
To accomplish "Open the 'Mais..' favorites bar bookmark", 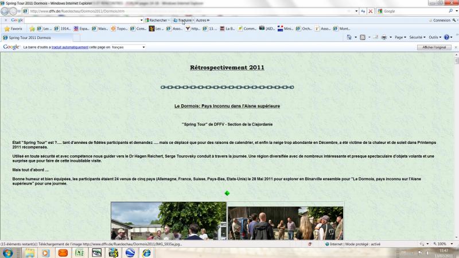I will [x=100, y=29].
